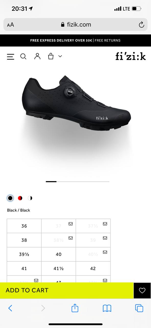Tap the fizik.com address field
Viewport: 151px width, 328px height.
click(75, 25)
